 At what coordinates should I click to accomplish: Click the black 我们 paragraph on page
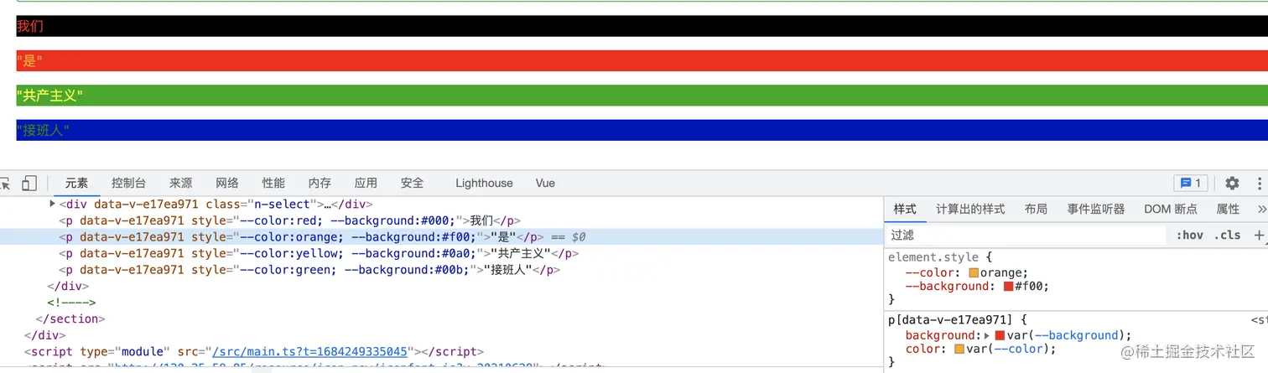642,26
